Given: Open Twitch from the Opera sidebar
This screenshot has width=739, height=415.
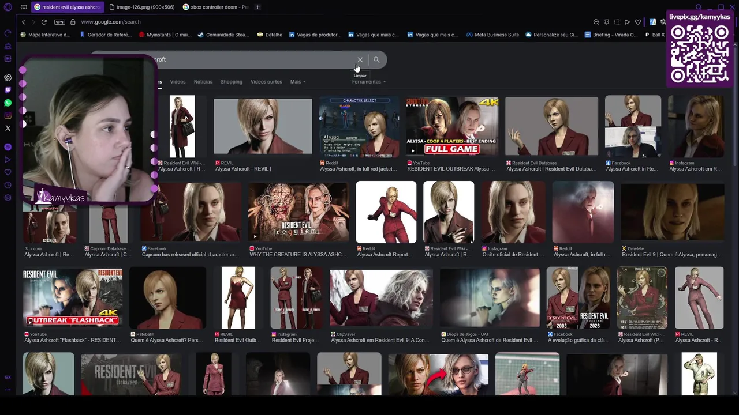Looking at the screenshot, I should 8,90.
